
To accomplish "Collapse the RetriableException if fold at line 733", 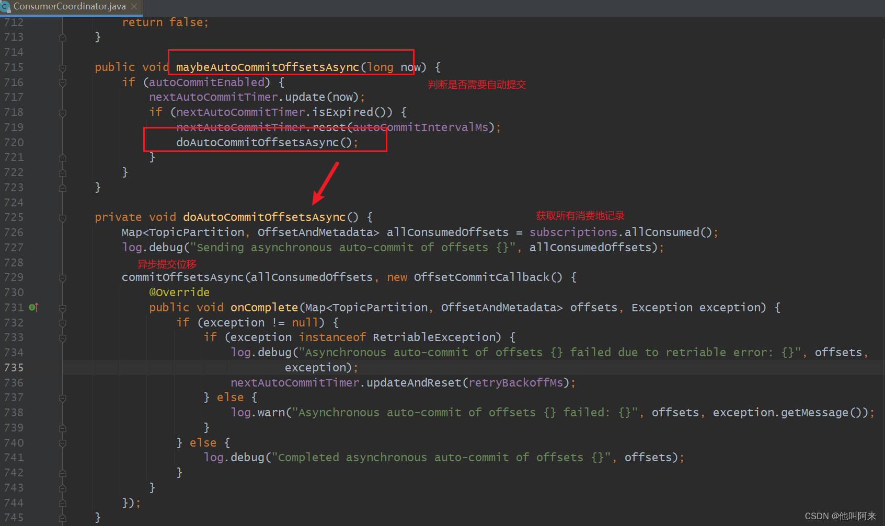I will pos(63,338).
